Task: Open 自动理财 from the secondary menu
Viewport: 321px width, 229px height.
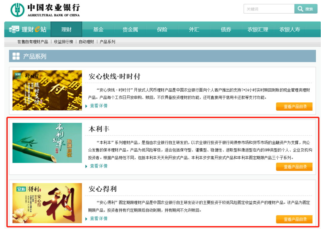Action: tap(86, 42)
